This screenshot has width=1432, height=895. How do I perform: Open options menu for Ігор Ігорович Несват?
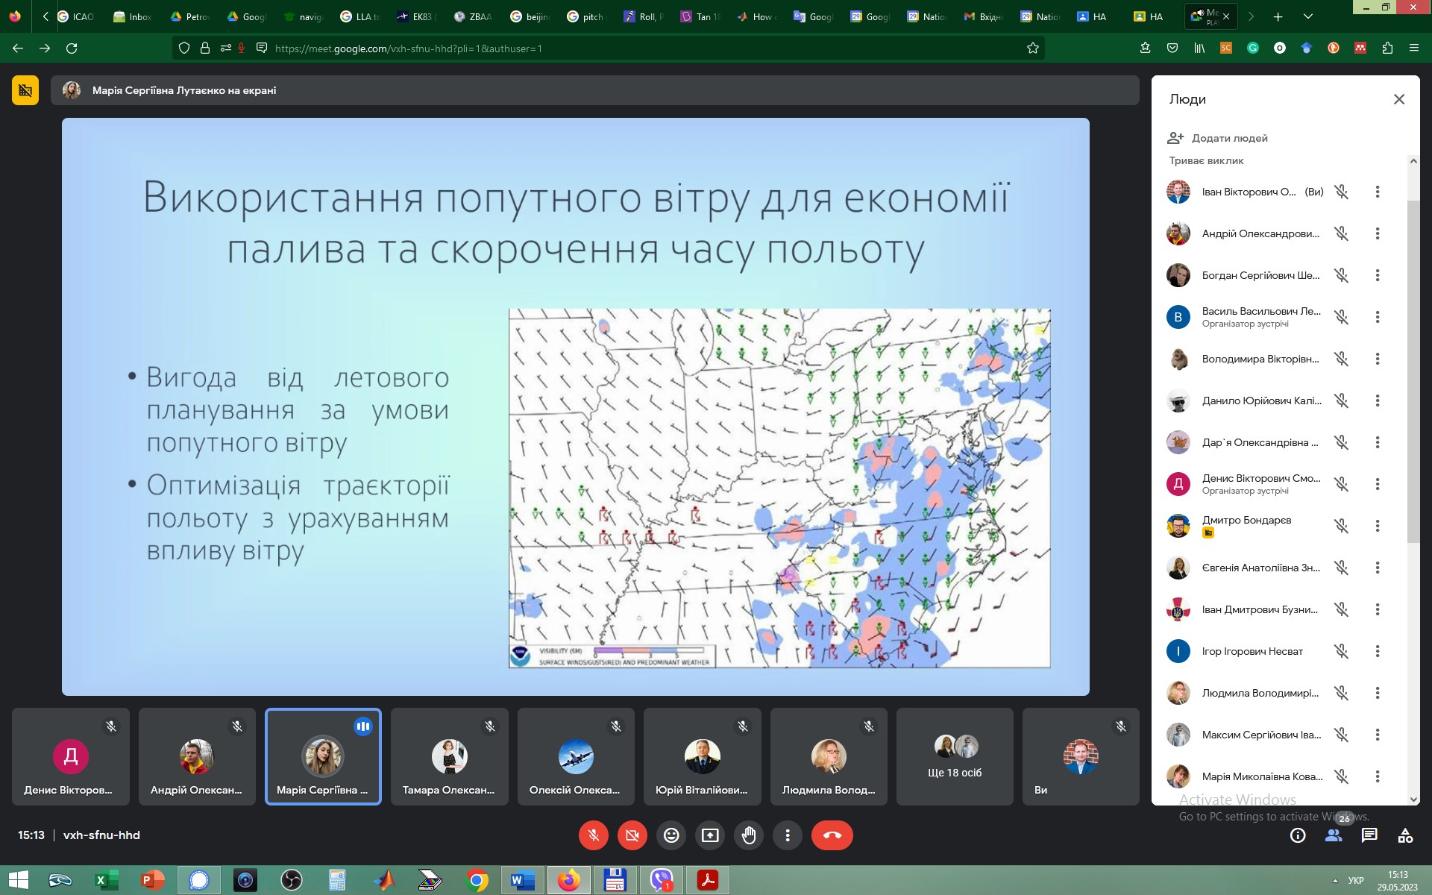tap(1378, 651)
